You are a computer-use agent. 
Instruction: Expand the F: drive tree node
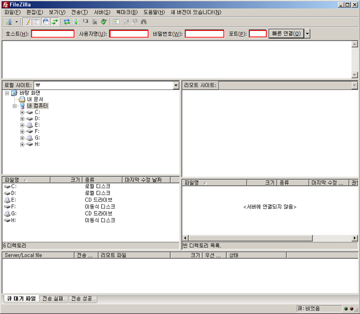(22, 131)
